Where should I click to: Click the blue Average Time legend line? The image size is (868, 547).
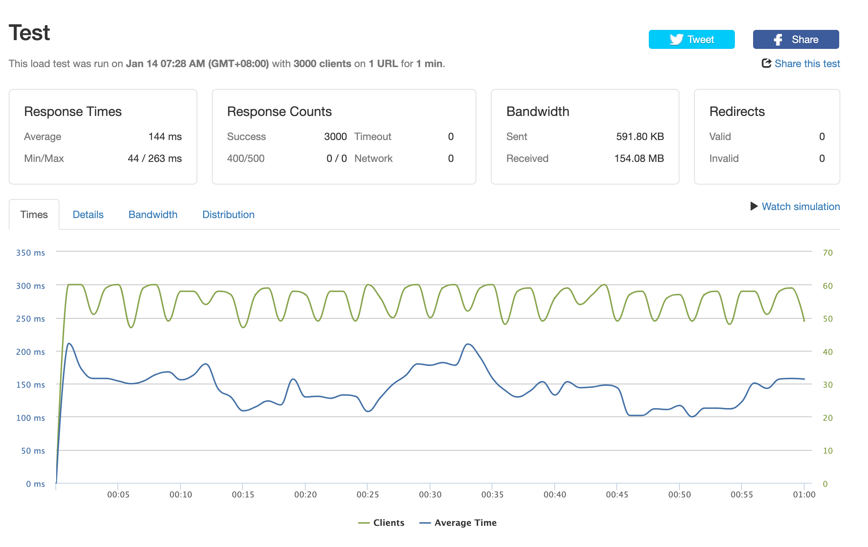click(425, 523)
